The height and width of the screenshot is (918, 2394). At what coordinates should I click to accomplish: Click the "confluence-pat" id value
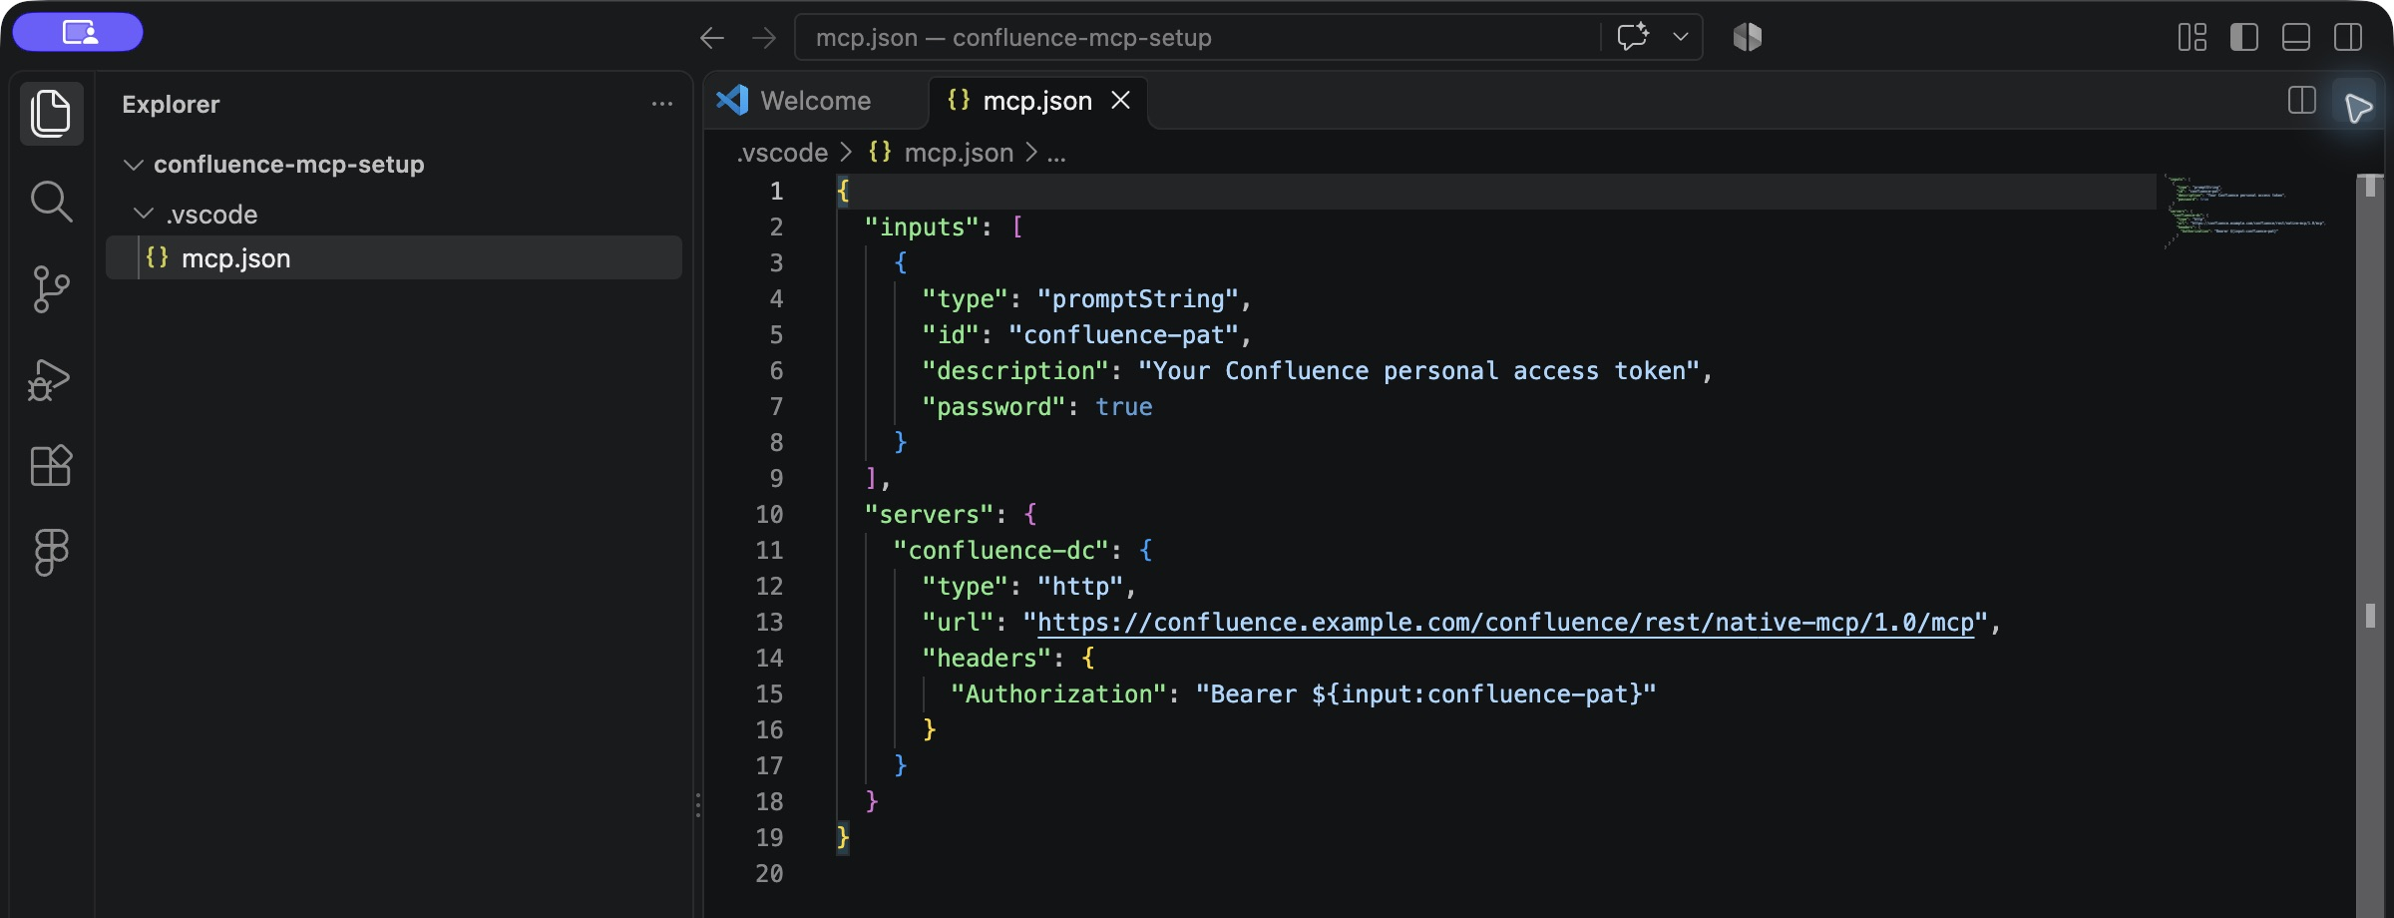[x=1123, y=334]
